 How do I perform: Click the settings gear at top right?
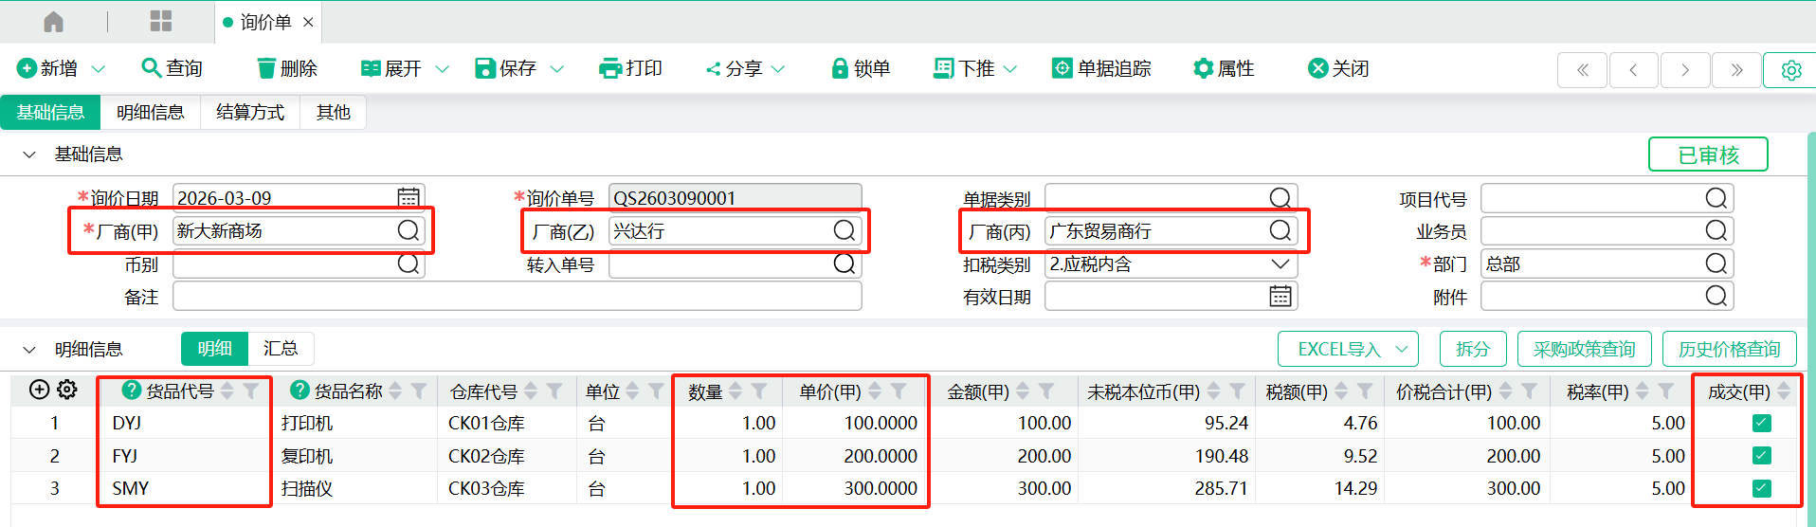(x=1790, y=70)
